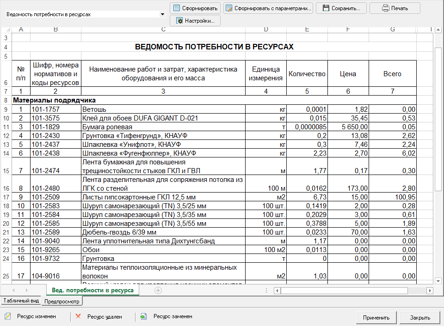
Task: Select the total cell 100,95
Action: 393,197
